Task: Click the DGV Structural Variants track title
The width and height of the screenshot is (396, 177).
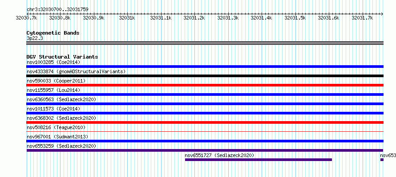Action: pyautogui.click(x=62, y=57)
